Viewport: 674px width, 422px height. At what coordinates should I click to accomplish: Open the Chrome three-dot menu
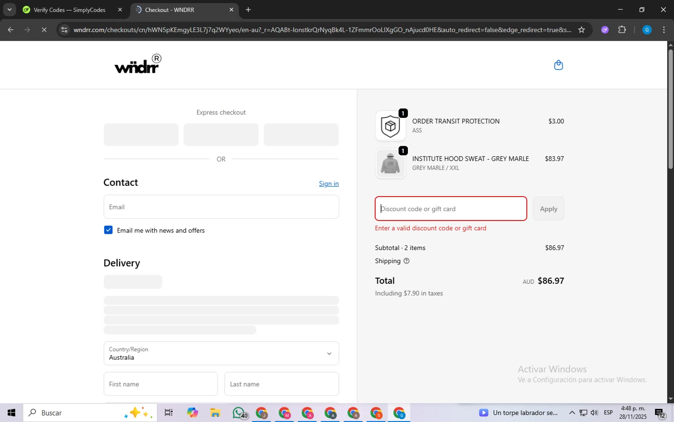(x=664, y=30)
